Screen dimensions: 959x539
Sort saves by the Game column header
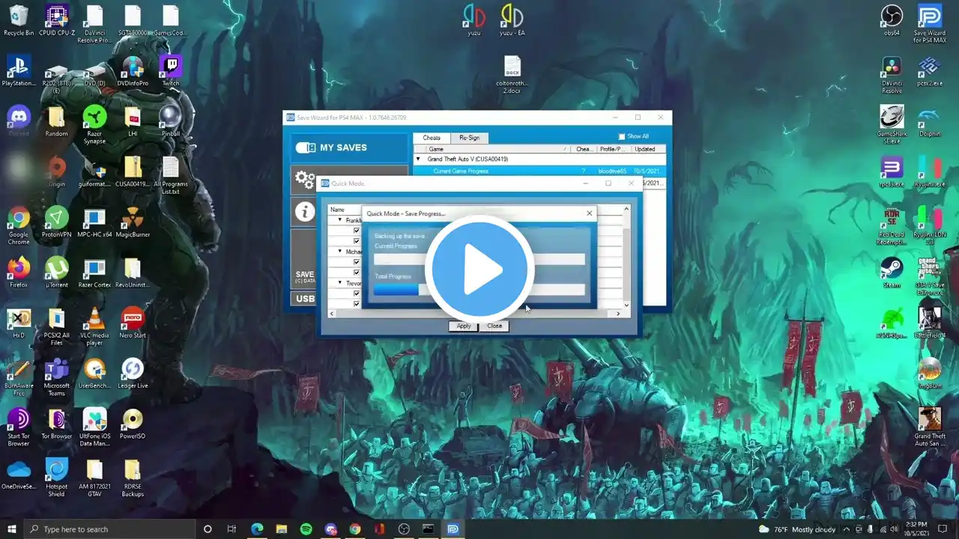498,149
